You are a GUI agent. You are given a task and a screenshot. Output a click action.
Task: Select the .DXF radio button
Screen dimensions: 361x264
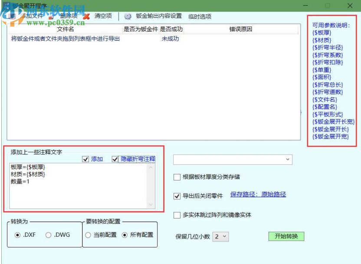pyautogui.click(x=17, y=235)
